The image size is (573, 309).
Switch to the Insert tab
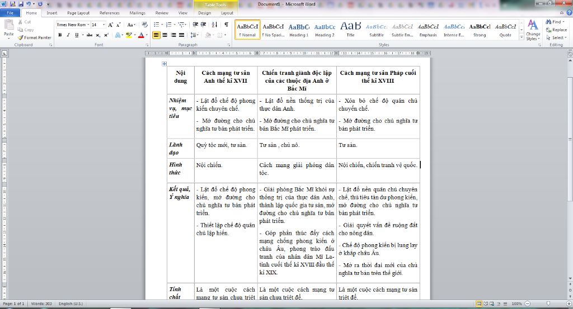(51, 13)
